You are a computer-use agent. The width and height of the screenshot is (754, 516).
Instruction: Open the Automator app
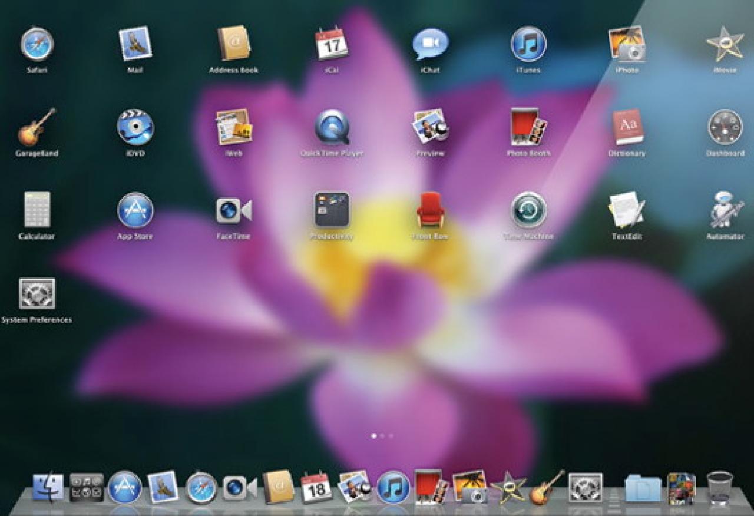726,210
